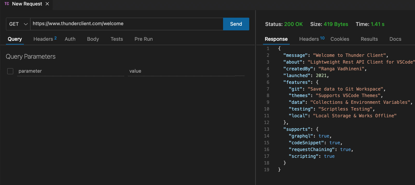This screenshot has height=185, width=415.
Task: Click the Status 200 OK text
Action: (284, 24)
